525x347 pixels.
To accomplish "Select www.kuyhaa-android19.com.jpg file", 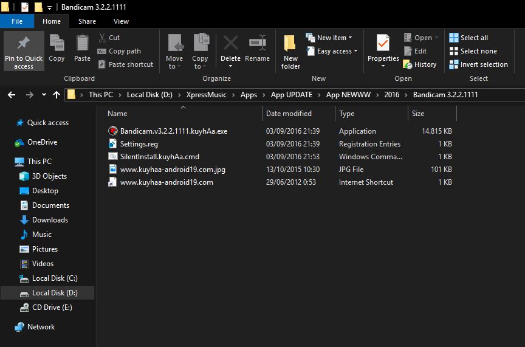I will click(x=173, y=170).
